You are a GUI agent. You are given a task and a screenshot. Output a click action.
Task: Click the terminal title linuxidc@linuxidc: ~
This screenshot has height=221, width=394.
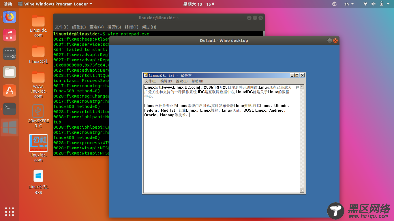pos(159,18)
